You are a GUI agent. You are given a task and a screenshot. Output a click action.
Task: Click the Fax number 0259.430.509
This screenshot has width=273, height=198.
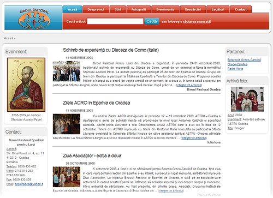click(x=22, y=179)
